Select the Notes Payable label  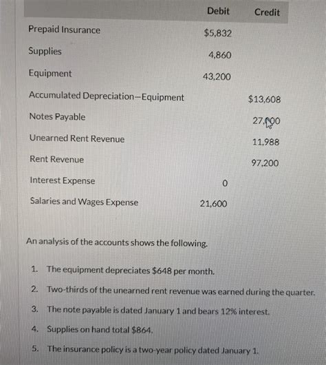click(x=57, y=116)
